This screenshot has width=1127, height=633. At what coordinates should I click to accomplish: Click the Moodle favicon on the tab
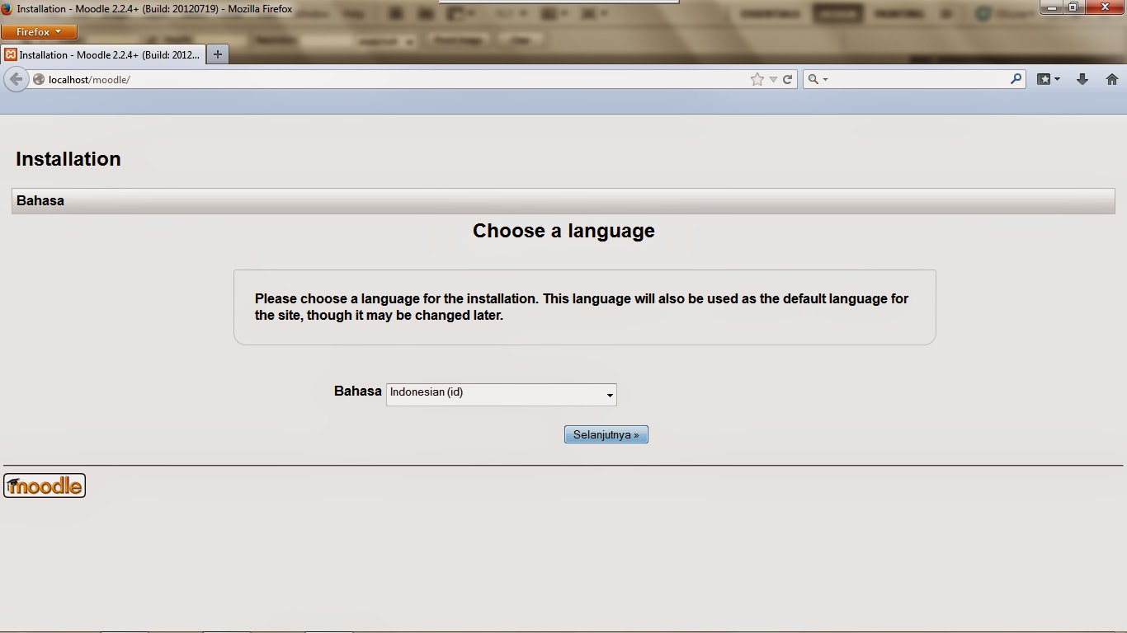point(11,54)
